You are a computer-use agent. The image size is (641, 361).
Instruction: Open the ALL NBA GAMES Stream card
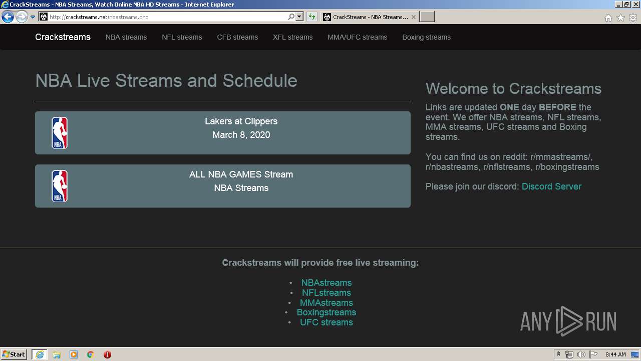coord(223,186)
